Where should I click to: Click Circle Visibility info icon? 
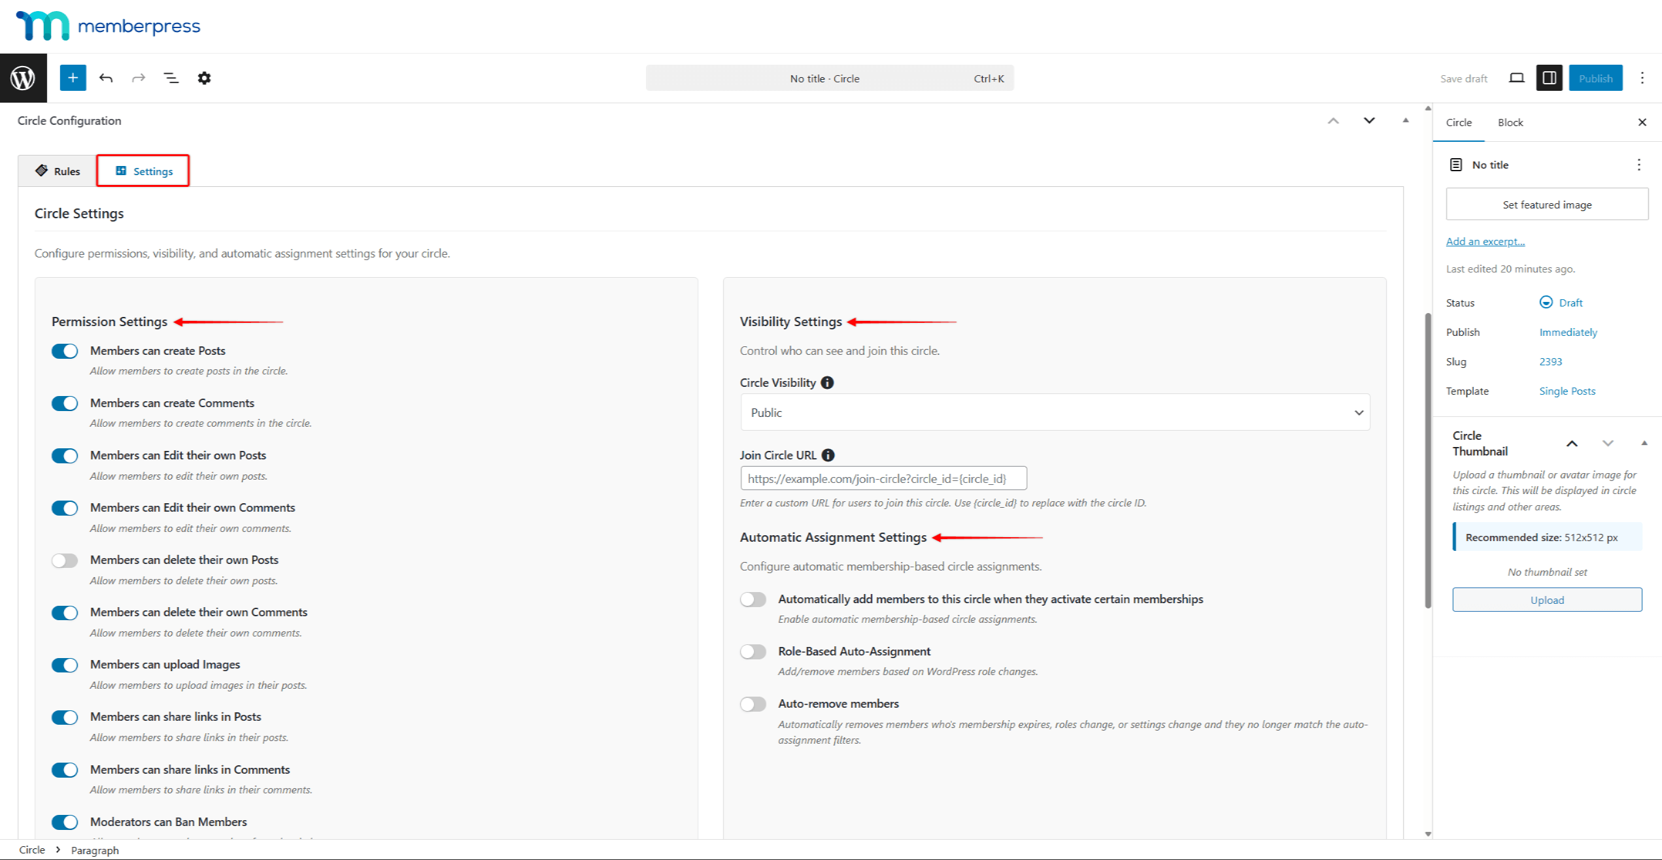point(827,383)
